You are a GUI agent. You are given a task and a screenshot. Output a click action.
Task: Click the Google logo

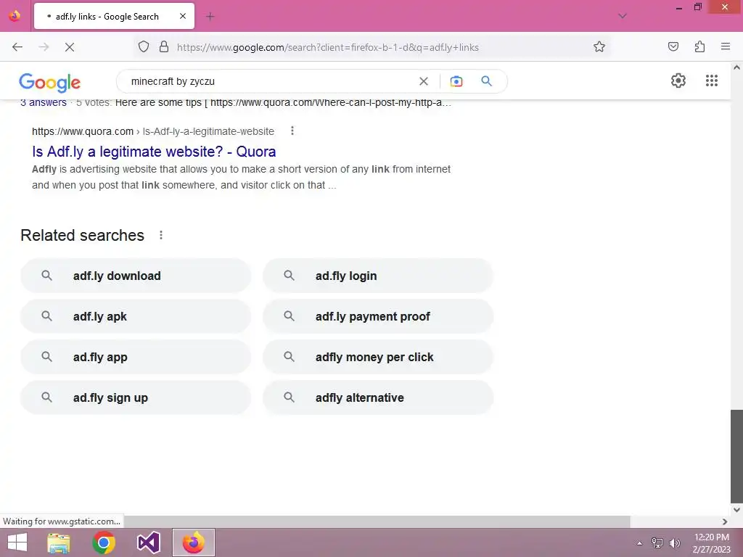[x=50, y=83]
